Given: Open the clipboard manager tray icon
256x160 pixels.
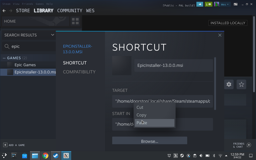Looking at the screenshot, I should (194, 155).
